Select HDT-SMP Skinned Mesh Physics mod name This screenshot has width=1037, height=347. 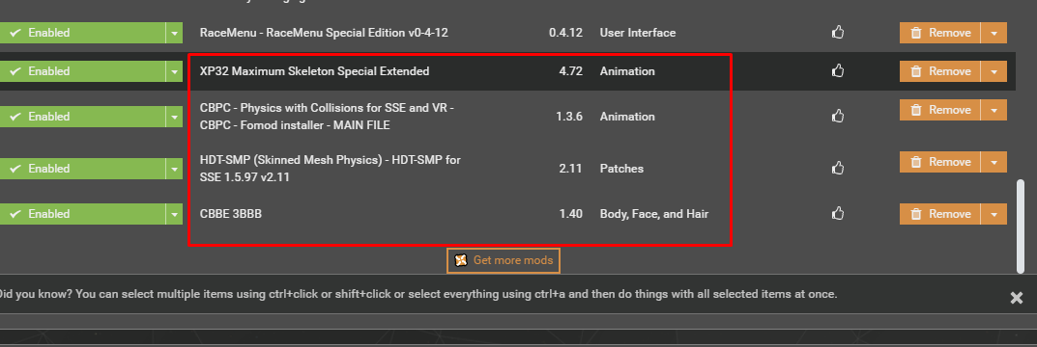[x=330, y=169]
